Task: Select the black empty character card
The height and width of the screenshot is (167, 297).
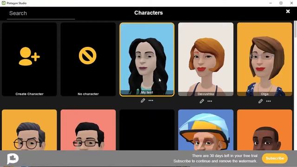Action: point(147,130)
